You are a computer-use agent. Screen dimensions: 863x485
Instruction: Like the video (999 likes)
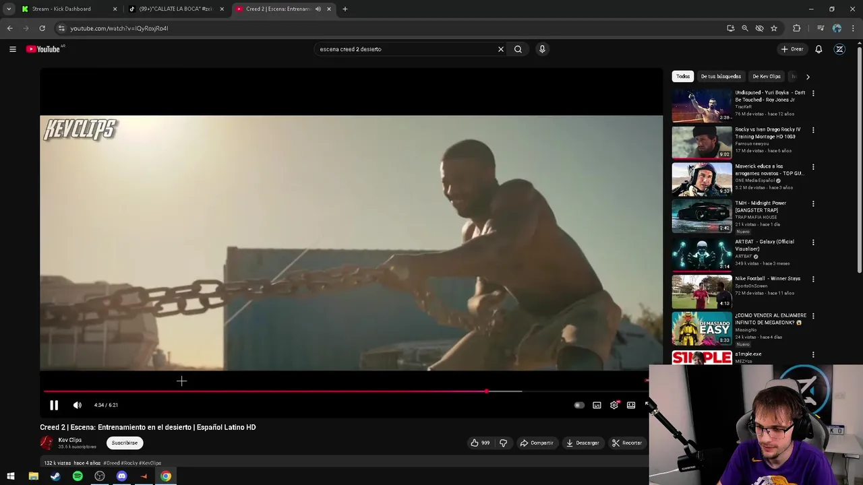click(x=480, y=443)
